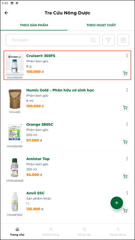Go back using the arrow icon

tap(6, 13)
